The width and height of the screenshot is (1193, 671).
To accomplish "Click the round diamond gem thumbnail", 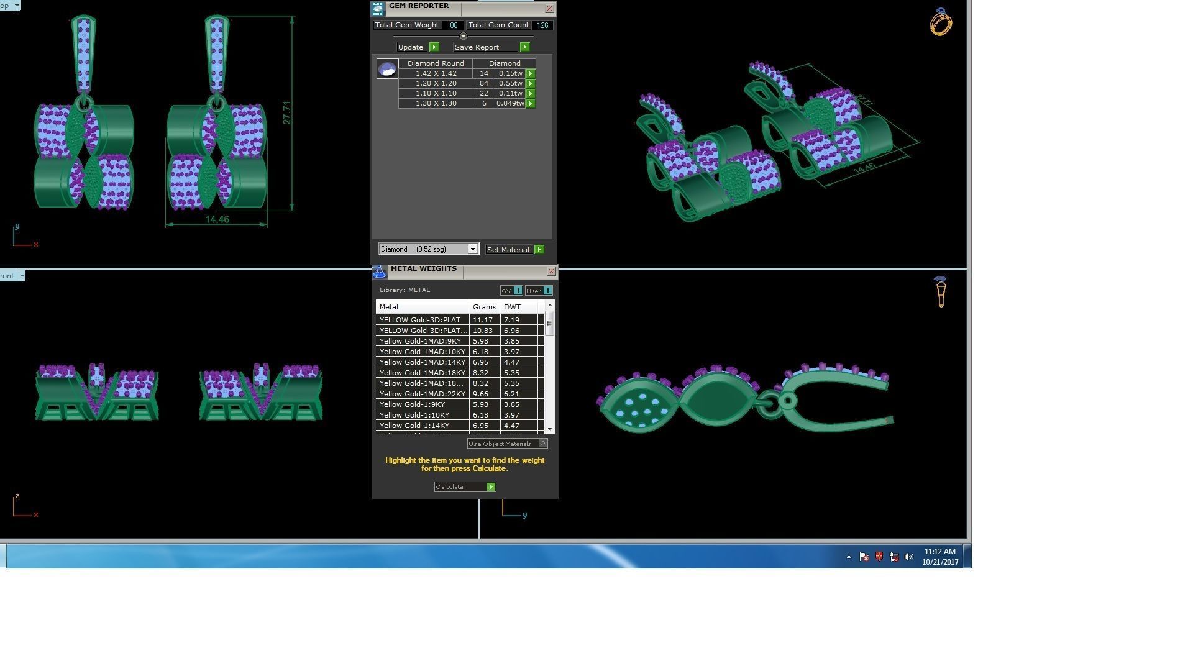I will pos(387,69).
